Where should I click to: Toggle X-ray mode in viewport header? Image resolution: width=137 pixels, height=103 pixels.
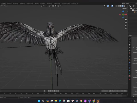[x=116, y=6]
